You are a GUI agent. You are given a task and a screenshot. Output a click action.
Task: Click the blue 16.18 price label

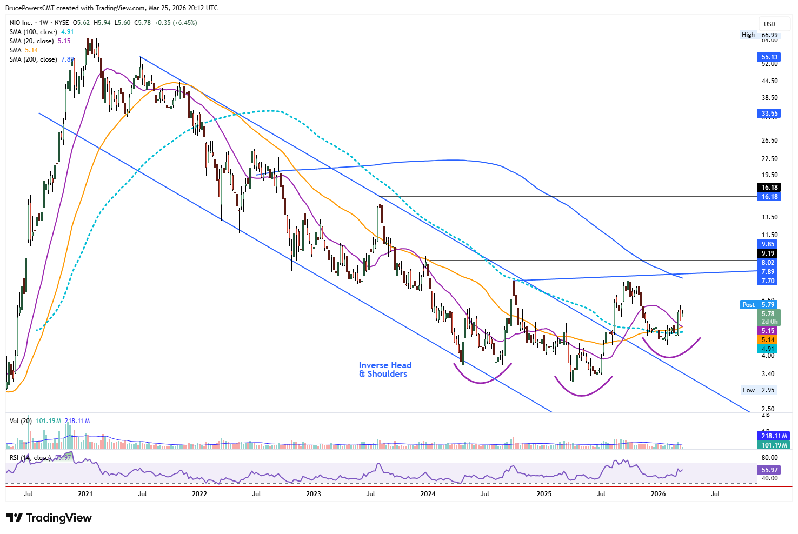tap(769, 197)
